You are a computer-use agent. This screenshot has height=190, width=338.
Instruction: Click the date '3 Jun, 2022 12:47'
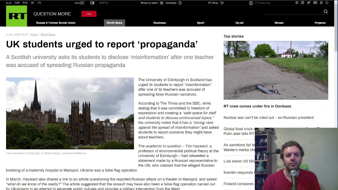pos(17,35)
